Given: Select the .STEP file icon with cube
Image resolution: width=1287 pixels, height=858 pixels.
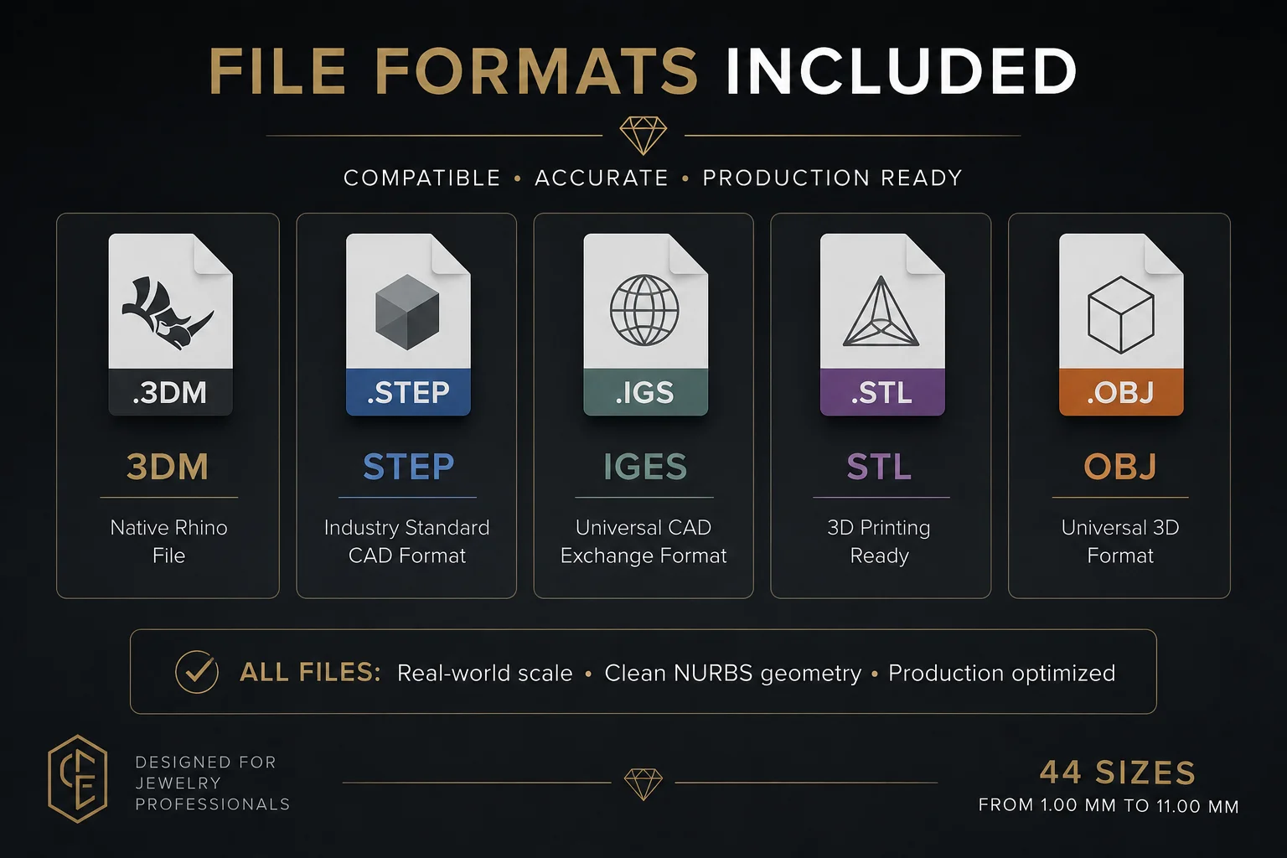Looking at the screenshot, I should pos(408,324).
